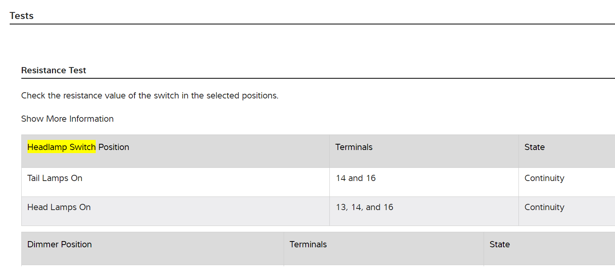This screenshot has height=269, width=615.
Task: Click Terminals header in the headlamp table
Action: coord(353,147)
